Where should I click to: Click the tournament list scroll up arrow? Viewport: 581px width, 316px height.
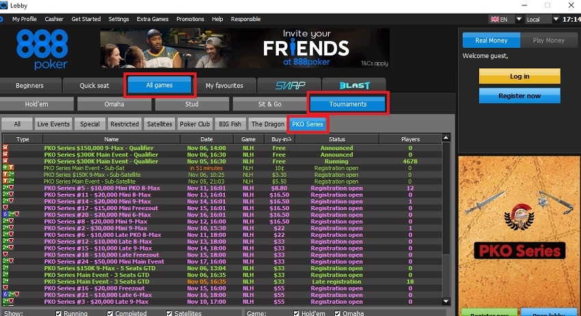coord(446,138)
